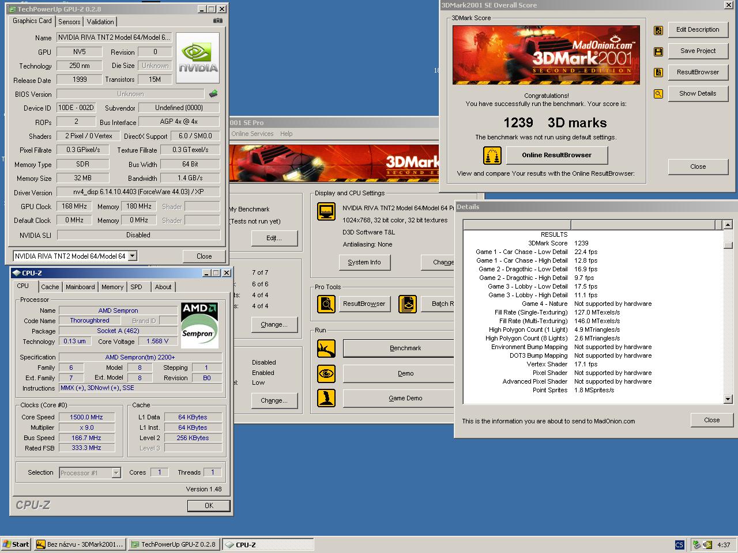Click the 3DMark2001 banner in score window
The width and height of the screenshot is (738, 553).
[x=546, y=55]
